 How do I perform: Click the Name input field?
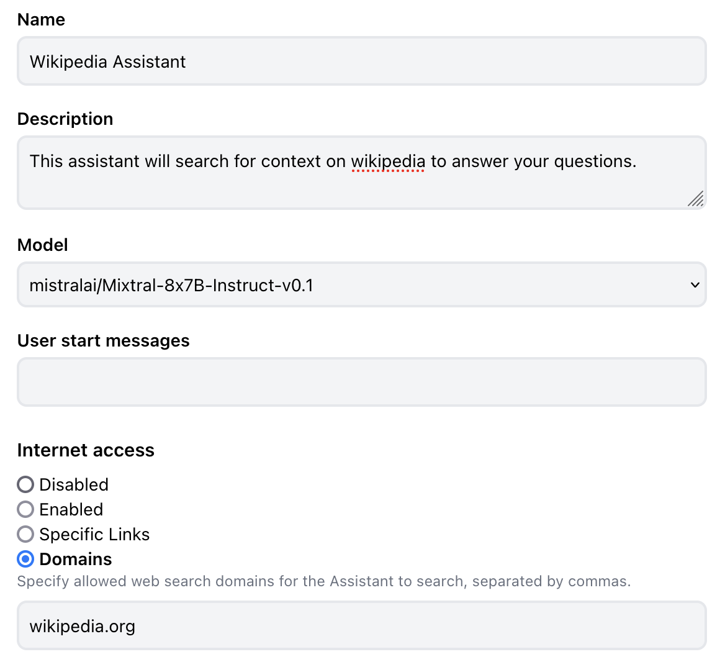[x=361, y=61]
